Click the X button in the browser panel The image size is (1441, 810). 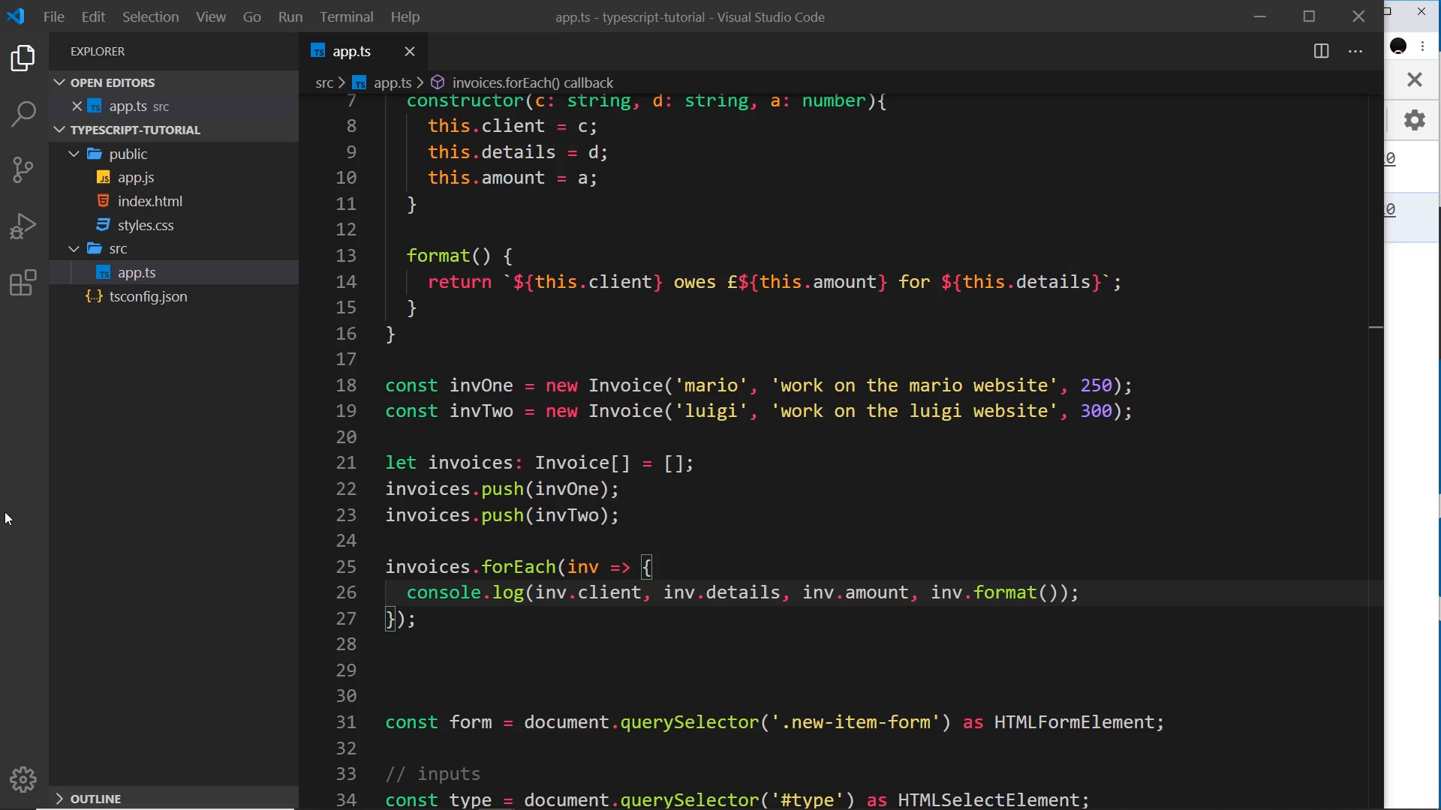[x=1415, y=79]
